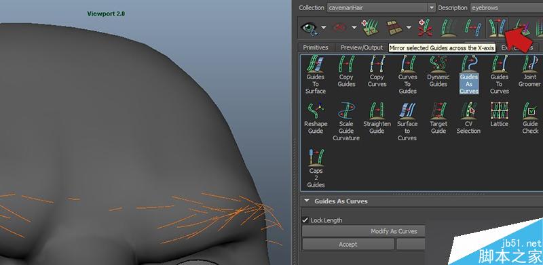Screen dimensions: 543x265
Task: Click the Update XGen Preview eye icon
Action: coord(309,28)
